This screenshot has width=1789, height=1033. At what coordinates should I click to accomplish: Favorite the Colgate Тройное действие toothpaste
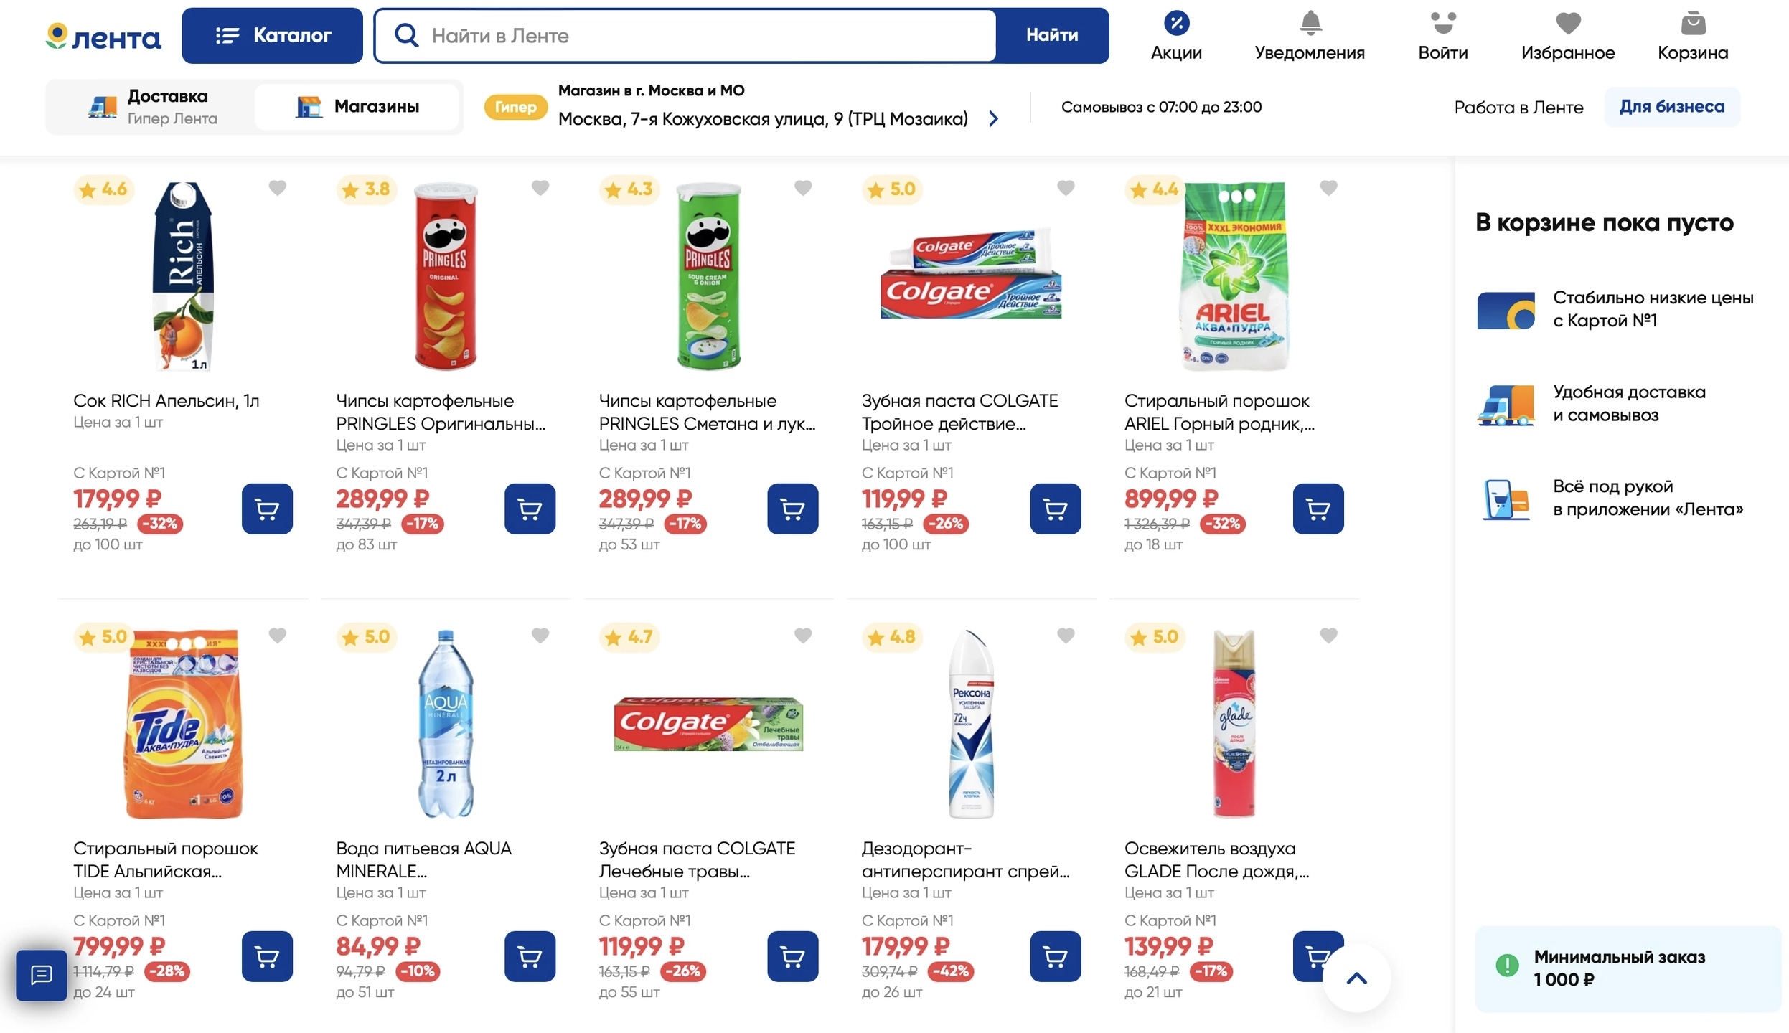[x=1066, y=188]
